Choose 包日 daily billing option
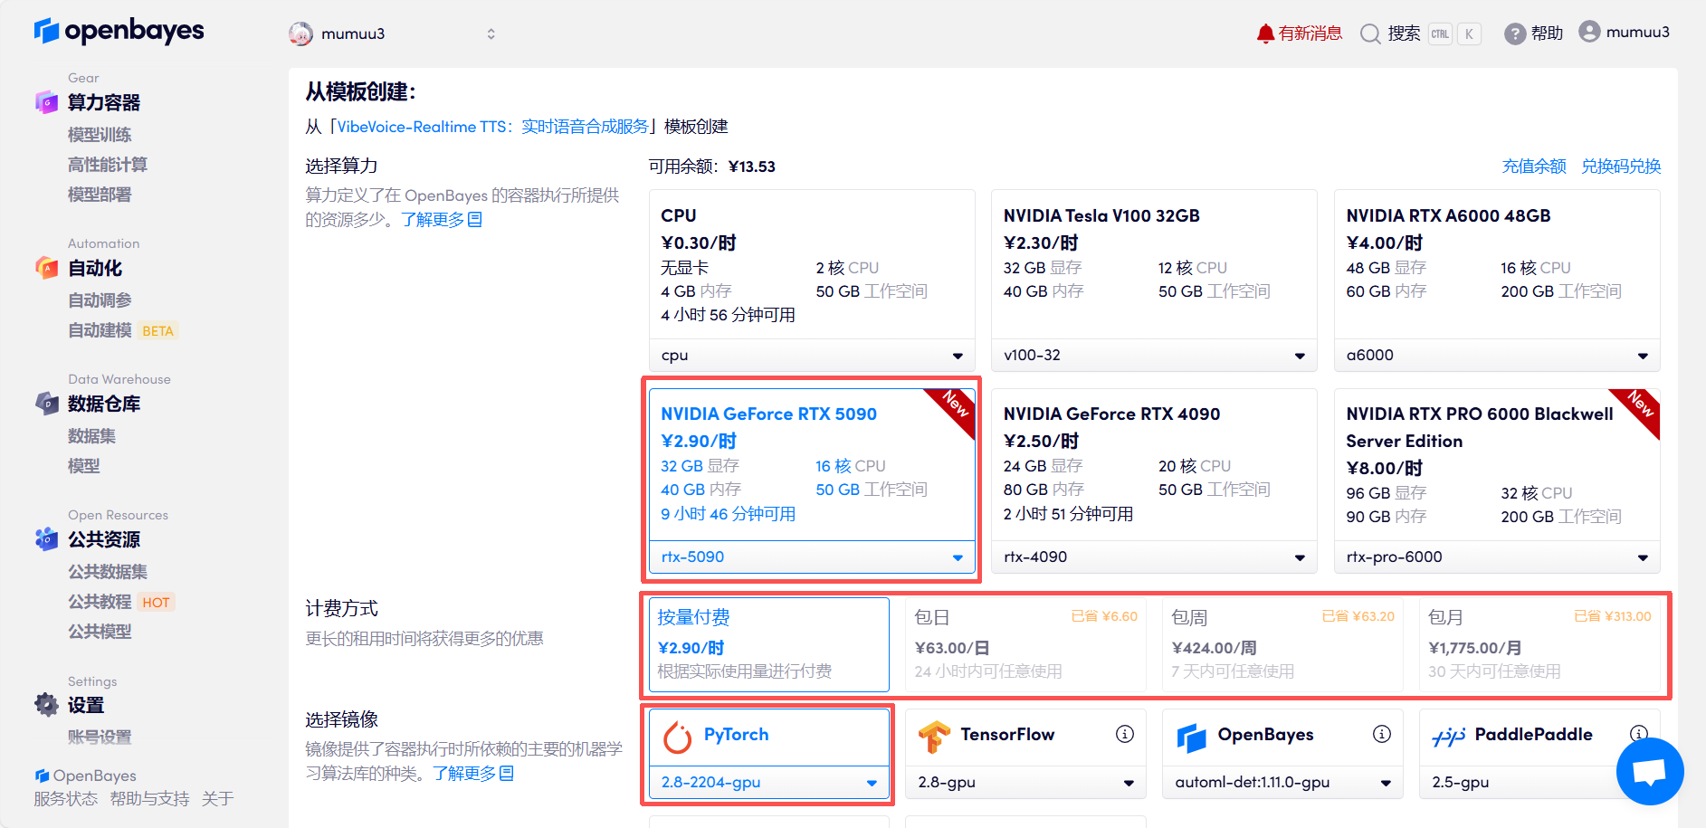The width and height of the screenshot is (1706, 828). click(1026, 644)
